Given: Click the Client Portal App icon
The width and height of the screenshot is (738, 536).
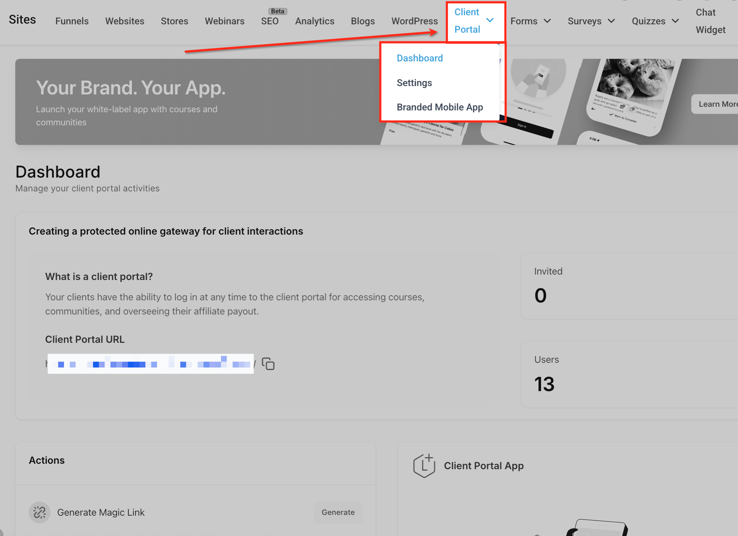Looking at the screenshot, I should point(424,466).
